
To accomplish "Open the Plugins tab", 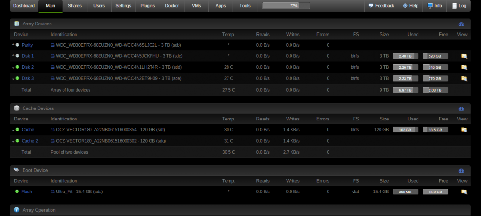I will click(148, 6).
